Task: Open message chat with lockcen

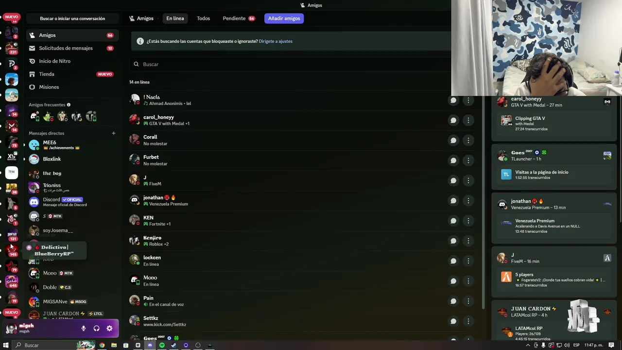Action: click(453, 261)
